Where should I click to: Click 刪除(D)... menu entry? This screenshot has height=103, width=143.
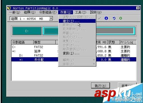77,25
